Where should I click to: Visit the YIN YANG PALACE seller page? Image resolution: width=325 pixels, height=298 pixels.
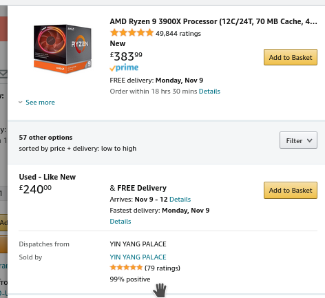[x=138, y=257]
